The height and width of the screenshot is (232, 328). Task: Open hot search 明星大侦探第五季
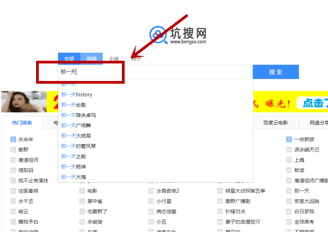[245, 191]
